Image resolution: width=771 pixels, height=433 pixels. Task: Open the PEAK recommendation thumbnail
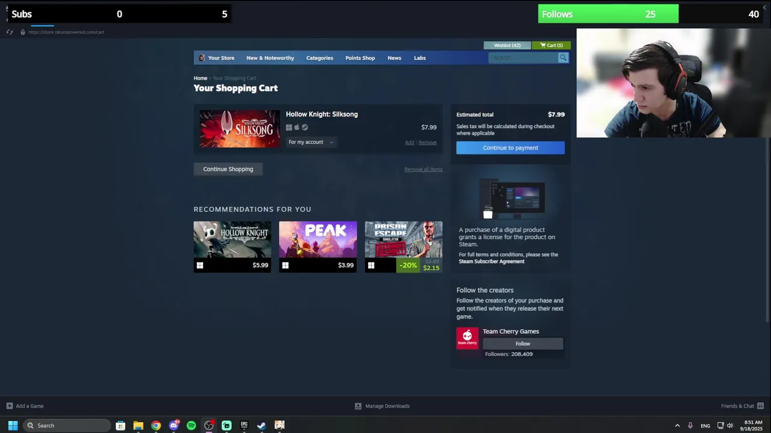coord(317,239)
